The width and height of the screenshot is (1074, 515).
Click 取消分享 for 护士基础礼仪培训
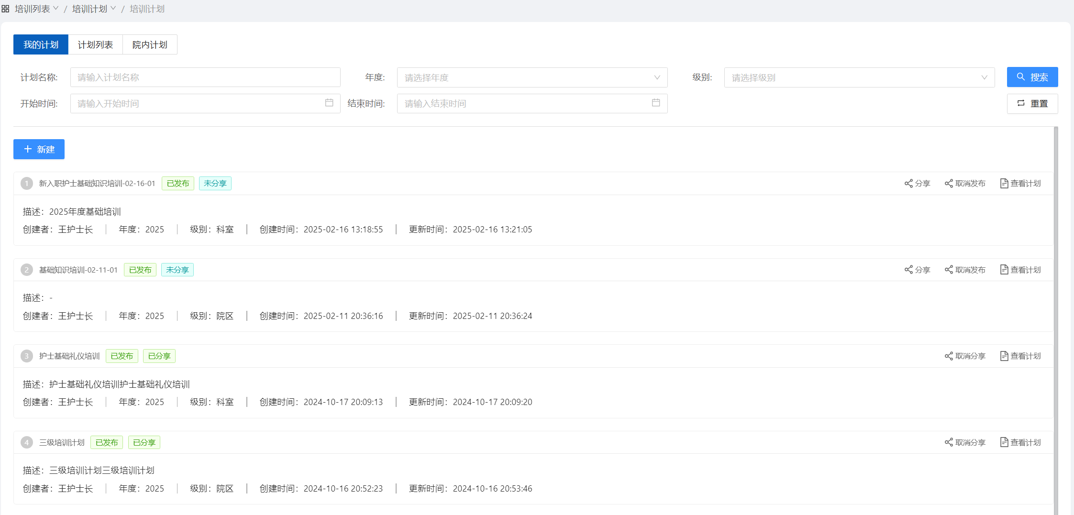tap(965, 356)
